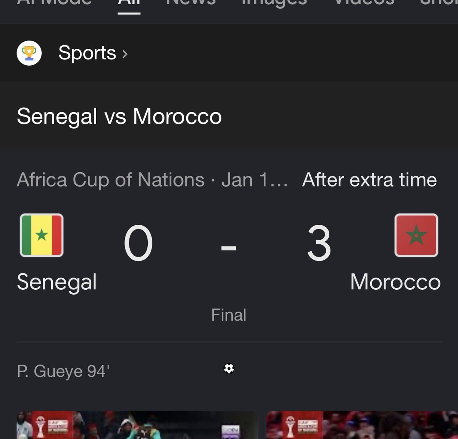This screenshot has height=439, width=458.
Task: Tap the After extra time label
Action: tap(369, 179)
